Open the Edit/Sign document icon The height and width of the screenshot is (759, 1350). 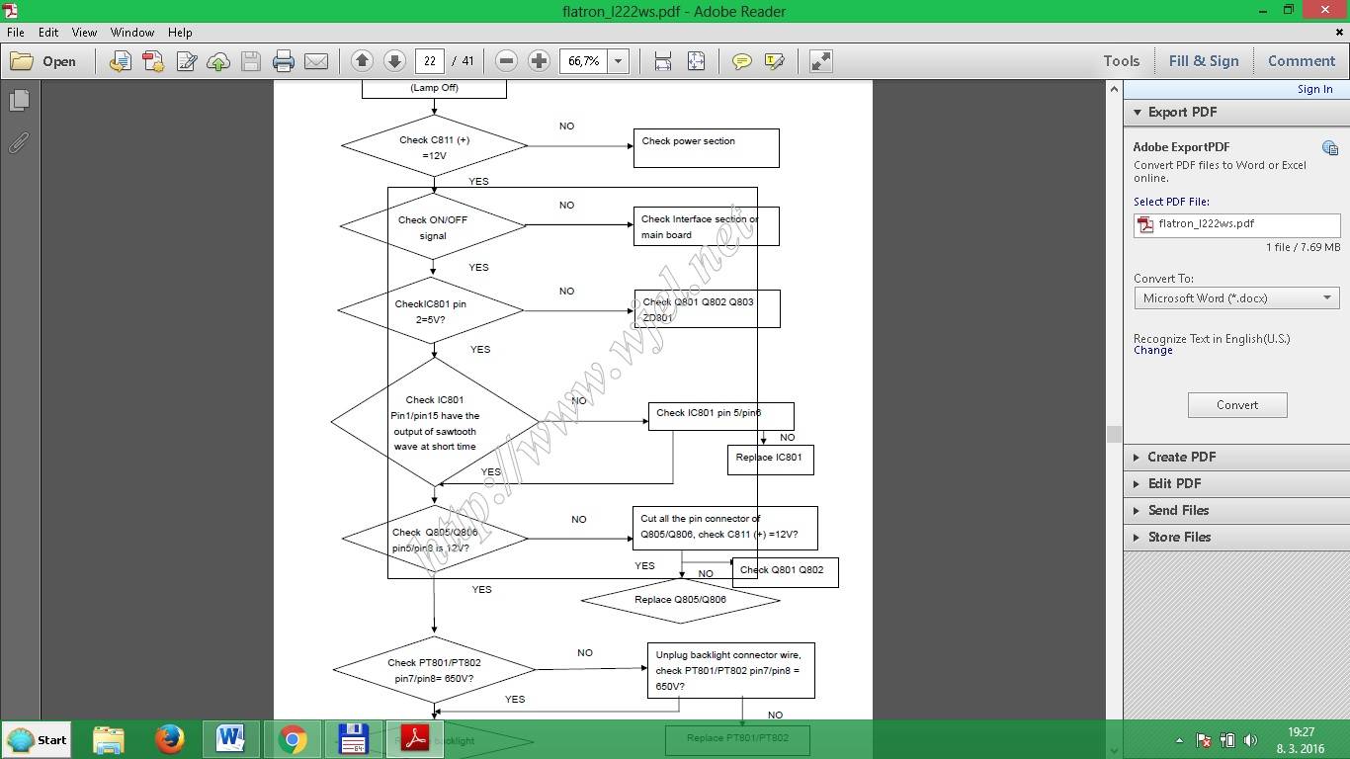[186, 61]
